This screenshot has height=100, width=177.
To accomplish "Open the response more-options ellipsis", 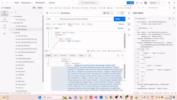I will 124,51.
